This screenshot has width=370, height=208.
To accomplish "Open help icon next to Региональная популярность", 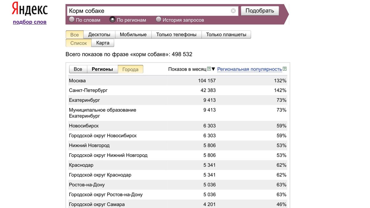I will pyautogui.click(x=285, y=69).
